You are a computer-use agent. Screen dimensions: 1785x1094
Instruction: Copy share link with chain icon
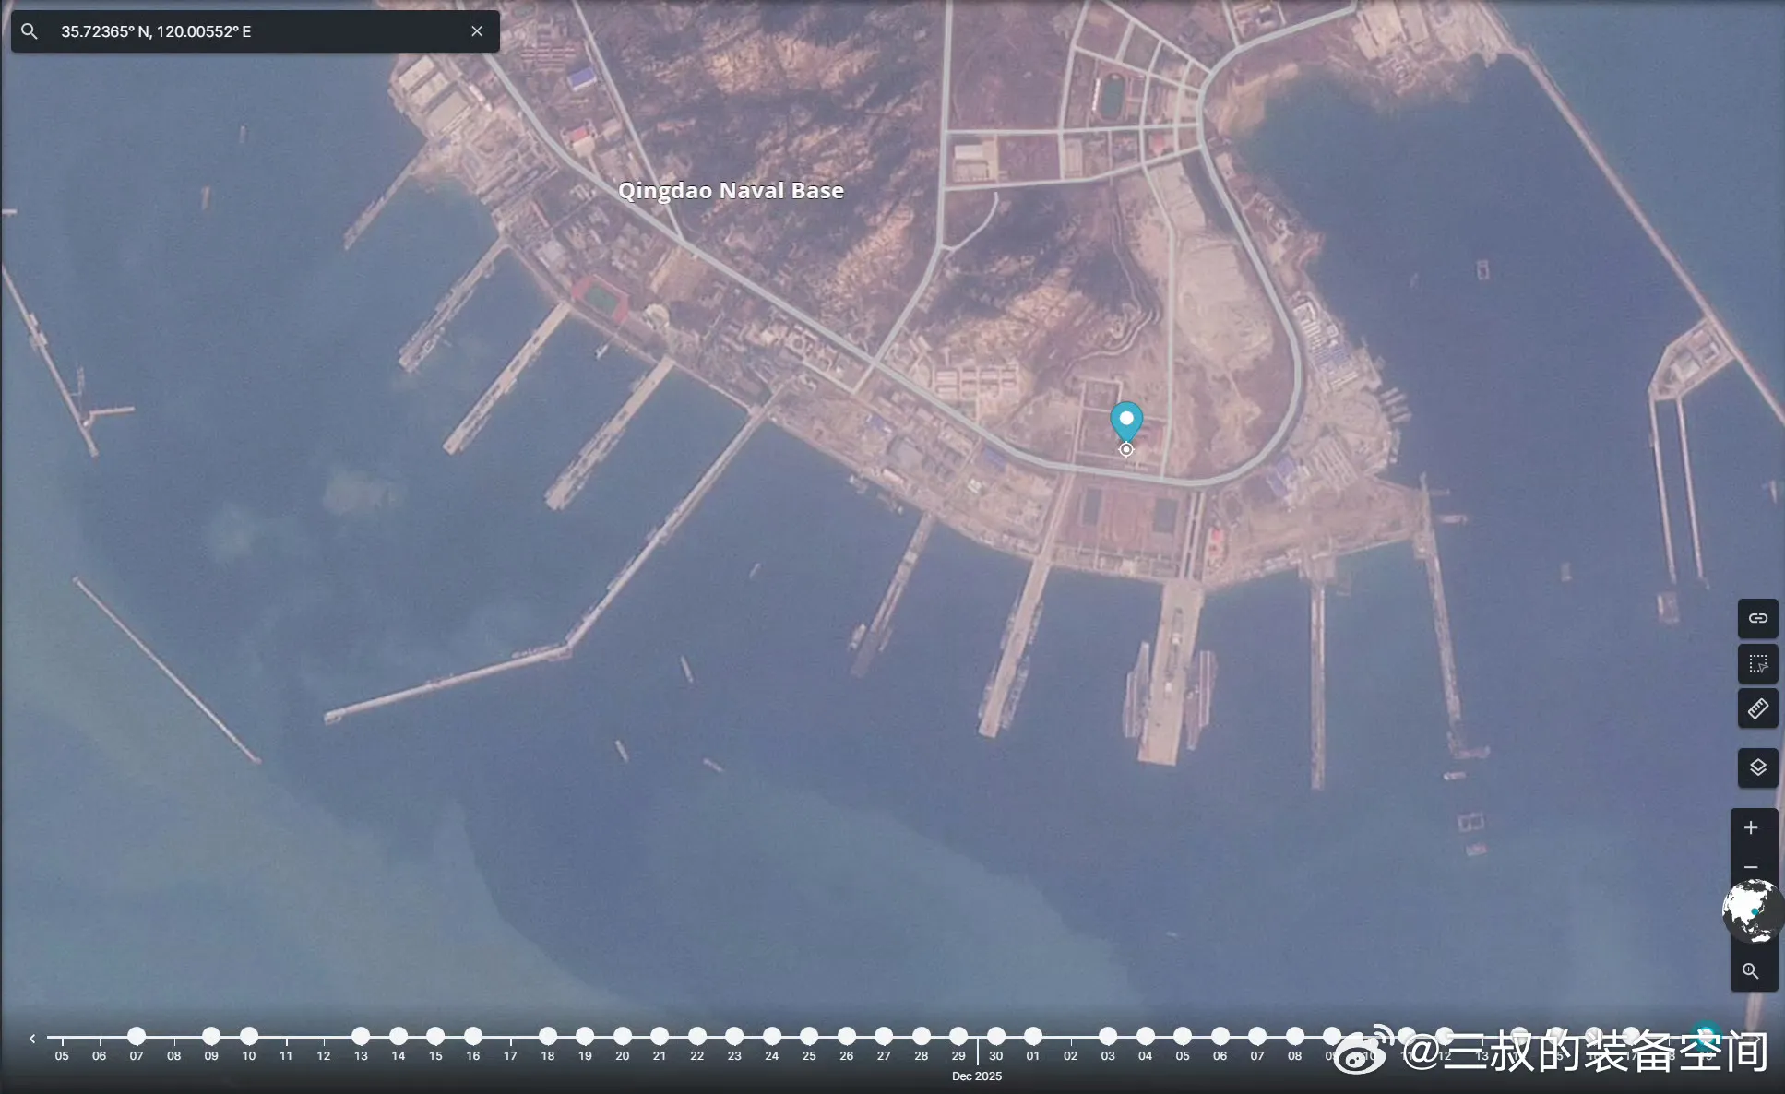(x=1757, y=618)
